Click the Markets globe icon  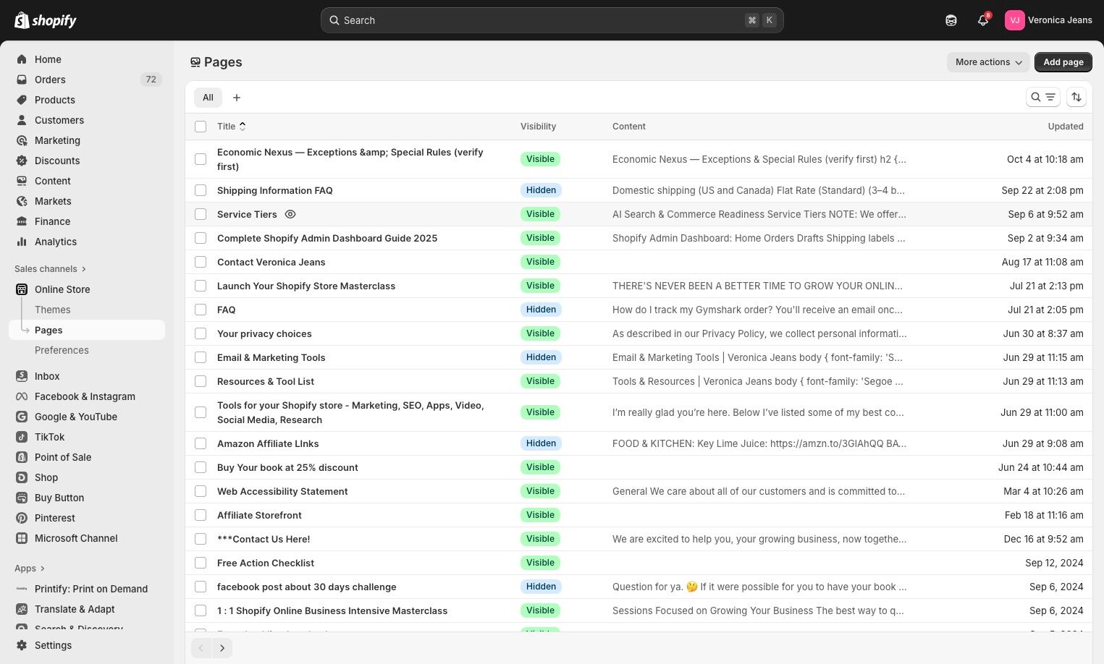point(22,201)
